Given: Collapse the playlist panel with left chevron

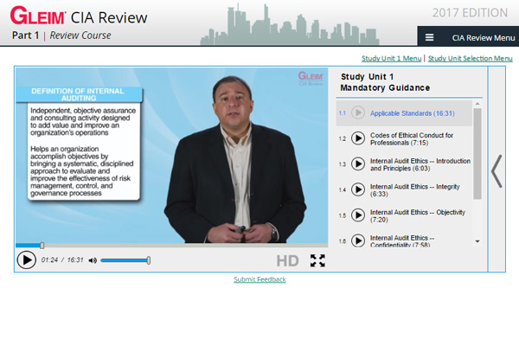Looking at the screenshot, I should [497, 171].
